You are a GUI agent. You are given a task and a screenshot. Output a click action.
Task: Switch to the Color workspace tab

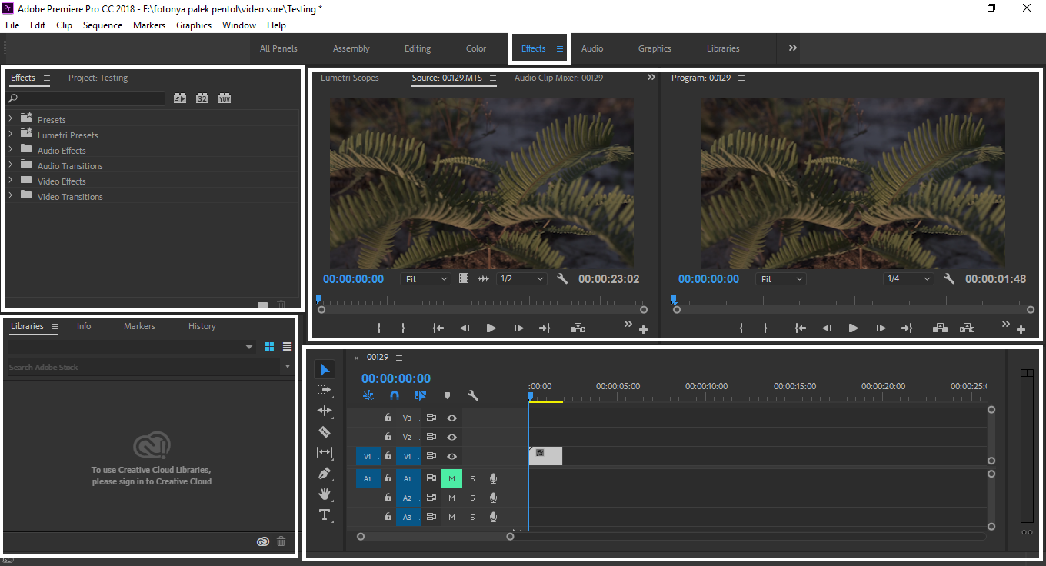[x=475, y=48]
